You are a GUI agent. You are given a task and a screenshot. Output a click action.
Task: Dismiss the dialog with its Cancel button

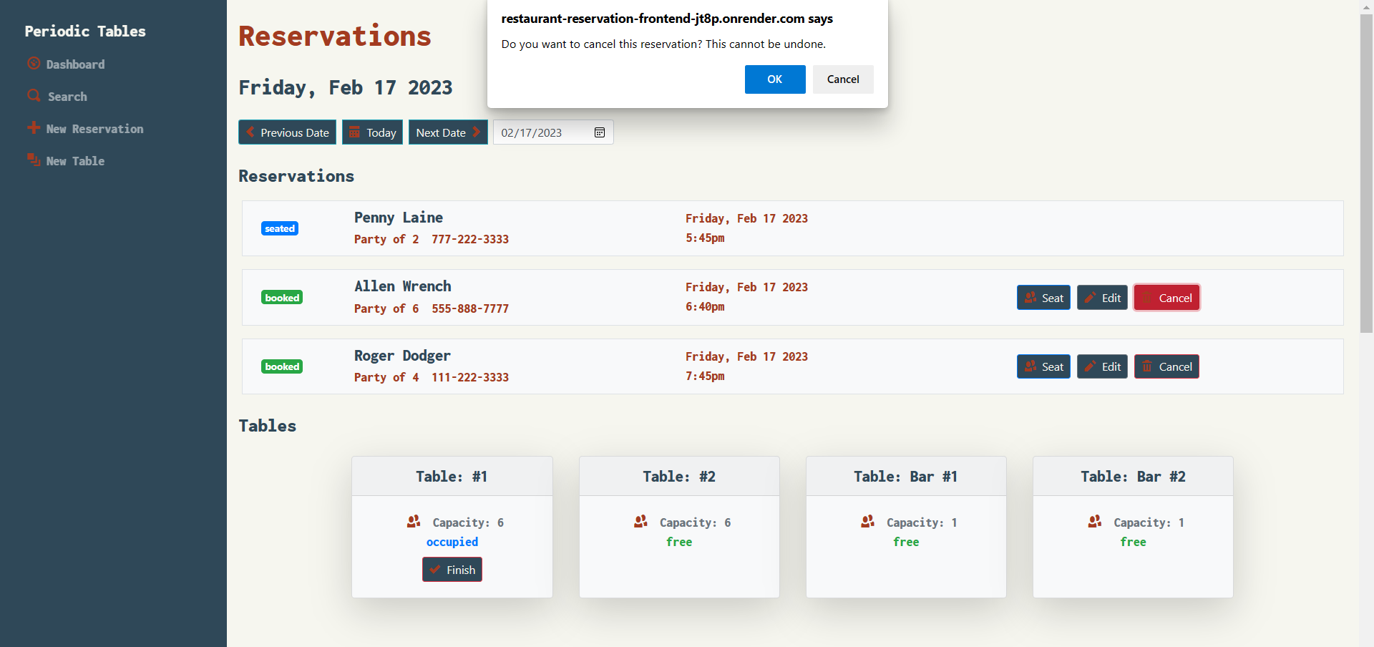(843, 79)
